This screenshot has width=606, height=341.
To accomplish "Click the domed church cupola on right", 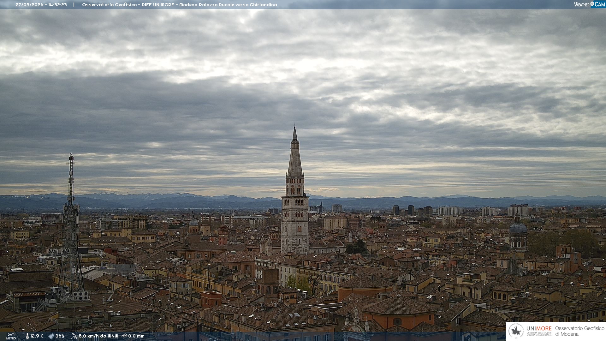I will pyautogui.click(x=518, y=227).
